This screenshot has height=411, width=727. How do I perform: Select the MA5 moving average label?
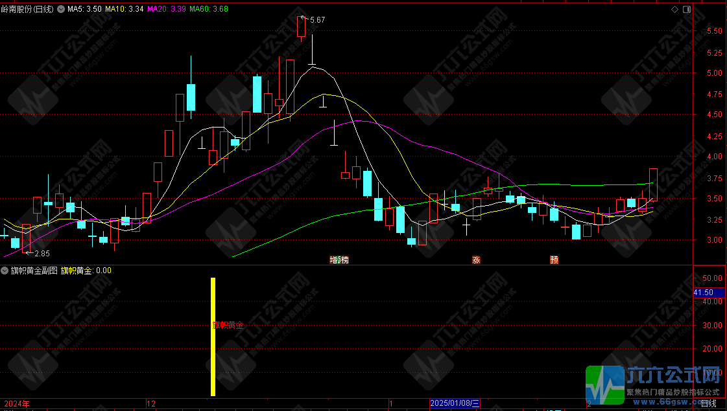coord(84,9)
